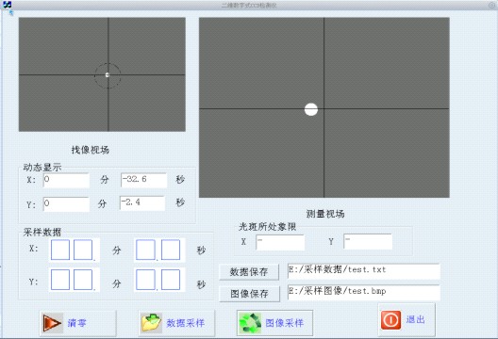Click the 采样数据 group title
The height and width of the screenshot is (339, 498).
[42, 233]
